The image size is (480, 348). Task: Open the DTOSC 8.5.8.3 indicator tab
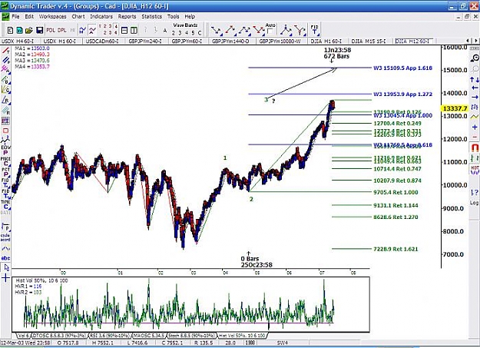click(59, 336)
